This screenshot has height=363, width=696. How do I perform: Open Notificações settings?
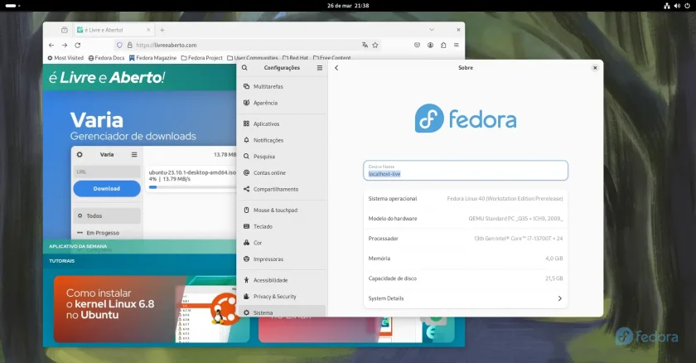283,140
